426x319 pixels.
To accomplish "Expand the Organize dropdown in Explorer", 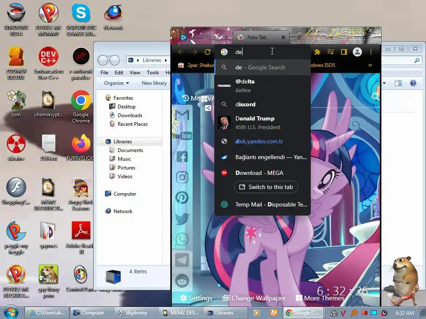I will pyautogui.click(x=116, y=83).
